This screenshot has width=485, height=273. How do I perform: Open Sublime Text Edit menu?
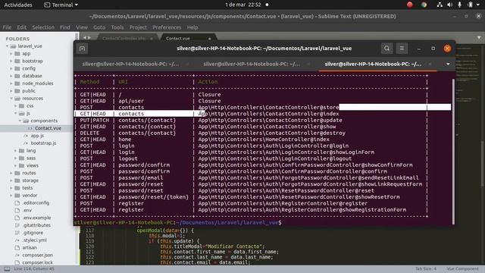22,27
